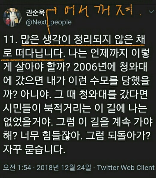Open the tweet options chevron menu
The height and width of the screenshot is (178, 156).
151,12
